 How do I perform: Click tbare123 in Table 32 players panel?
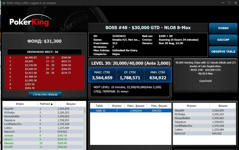coord(205,133)
